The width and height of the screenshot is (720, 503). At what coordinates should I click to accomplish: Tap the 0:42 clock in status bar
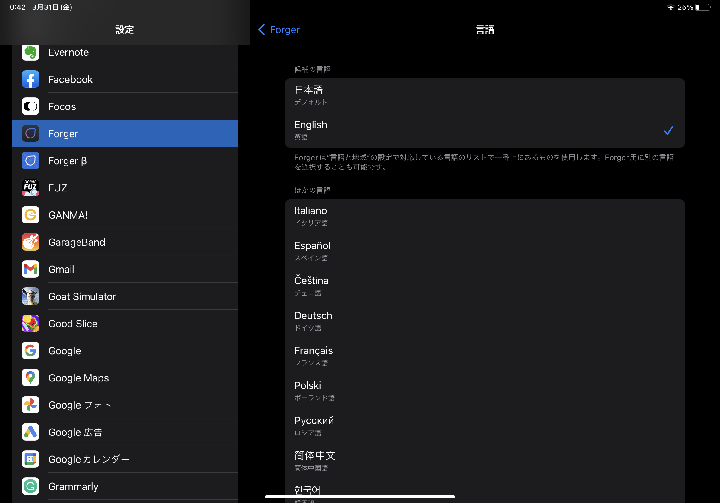pyautogui.click(x=18, y=7)
